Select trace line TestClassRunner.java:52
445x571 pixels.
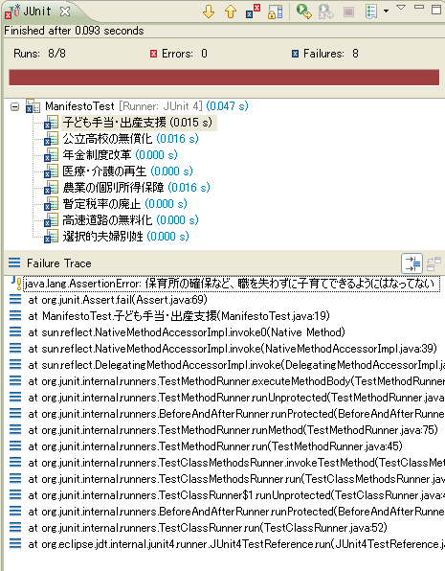click(208, 528)
